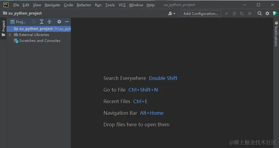Open the Run menu

(x=98, y=5)
